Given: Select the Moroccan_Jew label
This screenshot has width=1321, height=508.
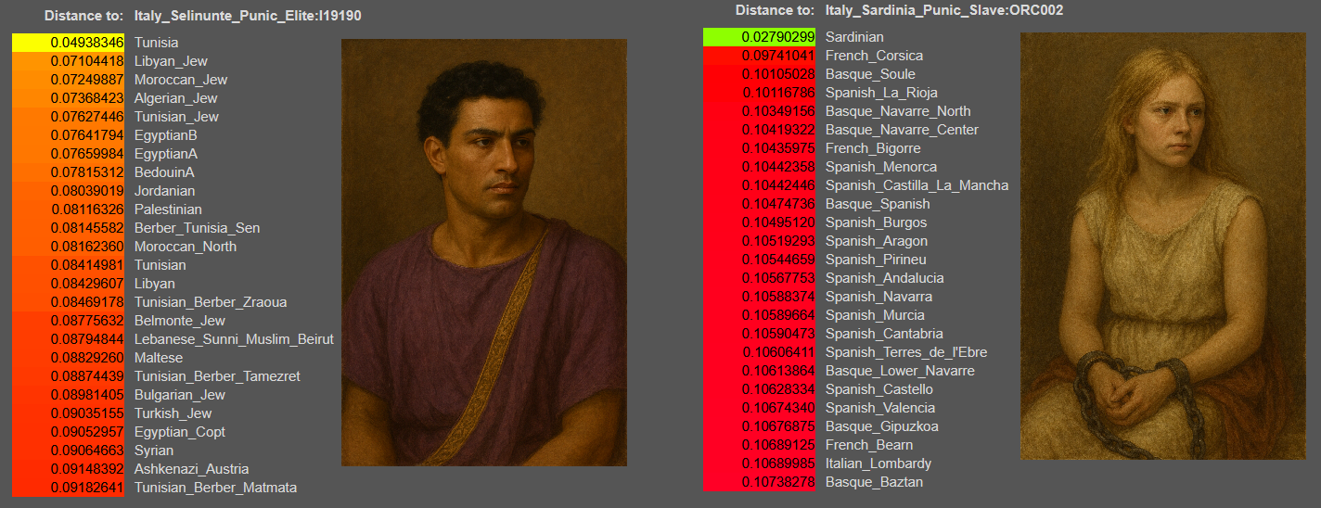Looking at the screenshot, I should [181, 80].
